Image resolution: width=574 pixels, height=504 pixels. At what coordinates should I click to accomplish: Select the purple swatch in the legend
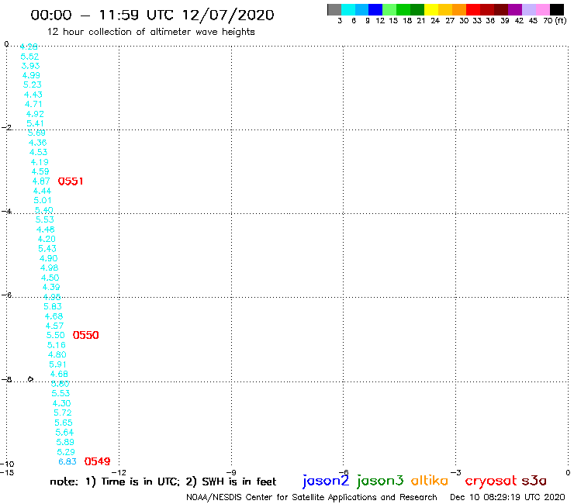pyautogui.click(x=515, y=9)
